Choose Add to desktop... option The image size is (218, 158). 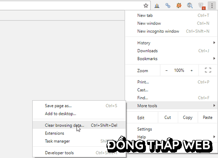click(x=79, y=114)
